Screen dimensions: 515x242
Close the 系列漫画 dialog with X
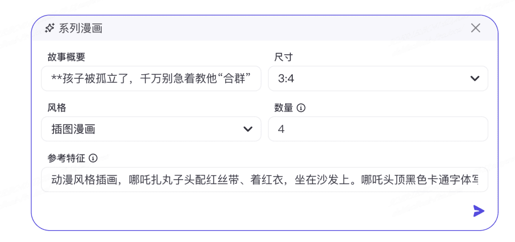coord(475,28)
